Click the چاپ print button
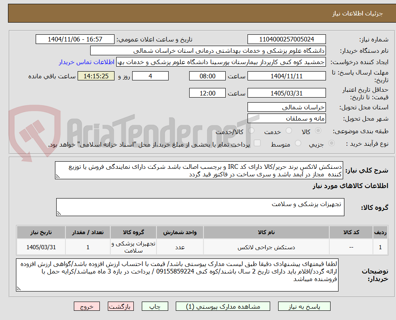396x320 pixels. click(x=155, y=306)
